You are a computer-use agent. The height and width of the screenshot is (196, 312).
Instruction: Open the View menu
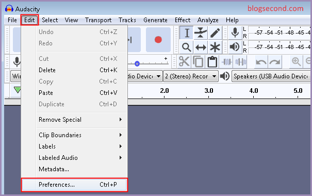[x=71, y=20]
